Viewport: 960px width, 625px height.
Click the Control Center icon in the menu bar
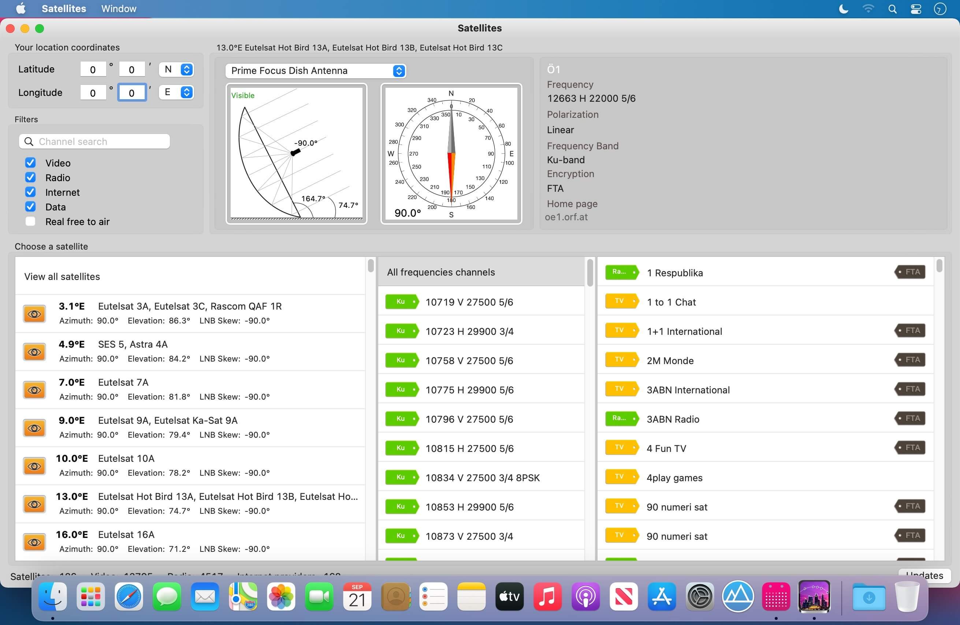pyautogui.click(x=916, y=9)
